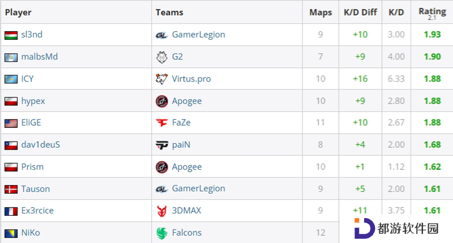Image resolution: width=453 pixels, height=243 pixels.
Task: Sort table by K/D Diff header
Action: click(x=360, y=12)
